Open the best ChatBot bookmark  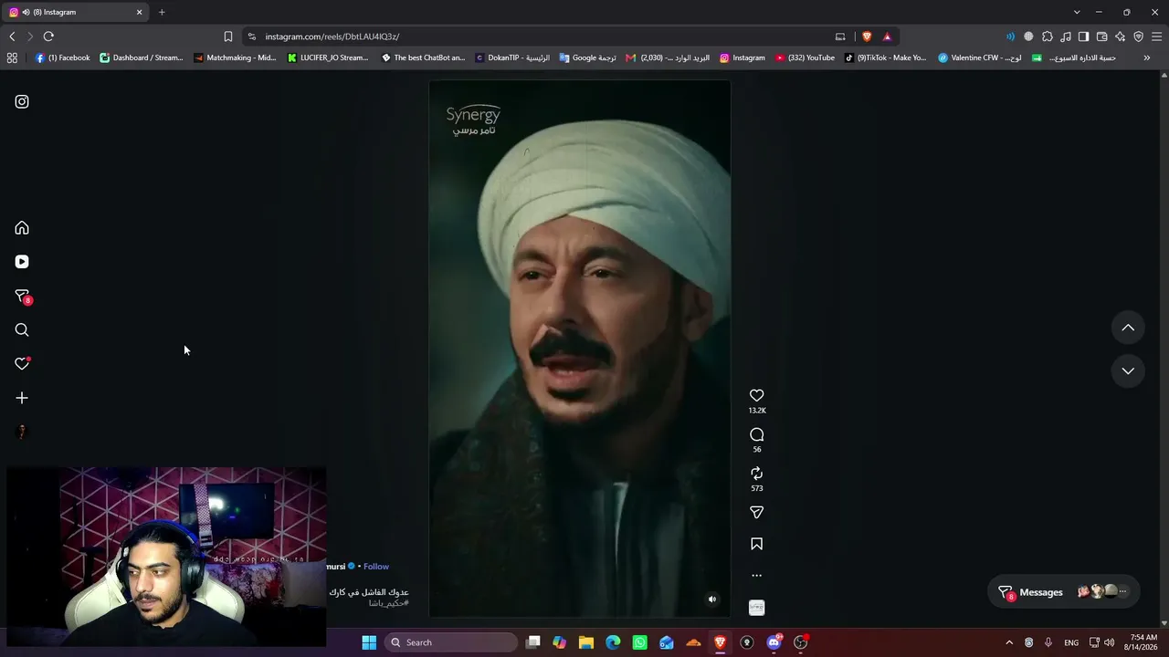(423, 57)
